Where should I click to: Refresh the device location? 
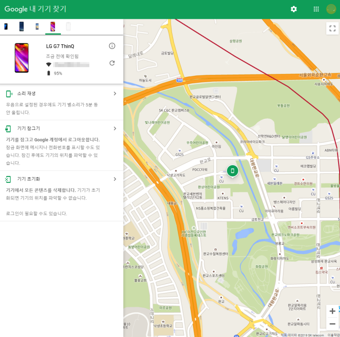point(112,63)
